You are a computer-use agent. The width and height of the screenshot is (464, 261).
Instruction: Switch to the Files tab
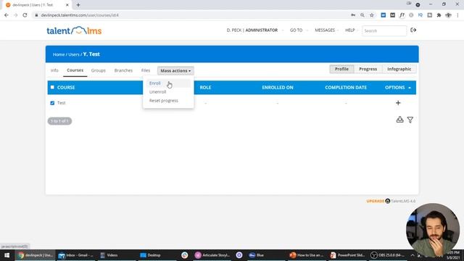(146, 70)
